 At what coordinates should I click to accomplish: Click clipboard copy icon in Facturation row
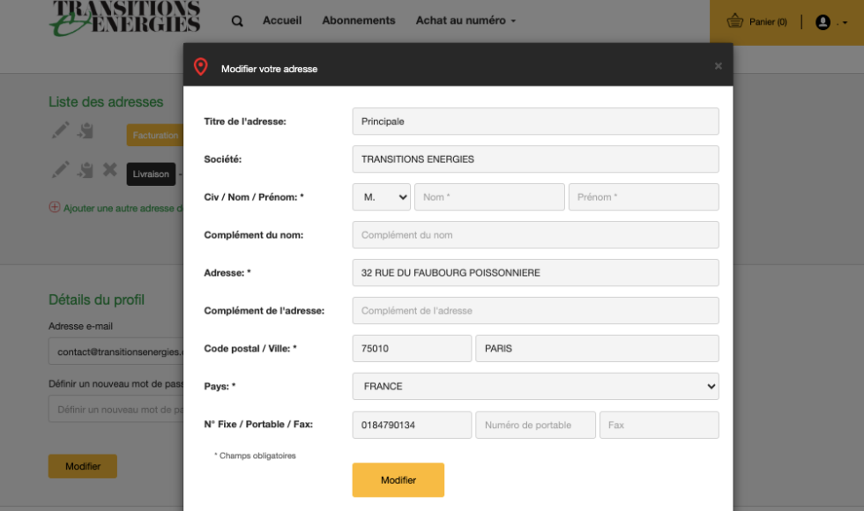point(86,131)
